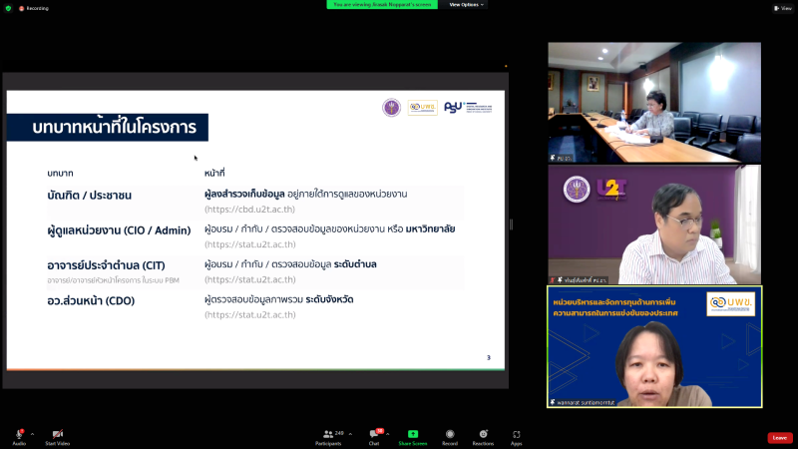Open the View Options dropdown

pos(466,4)
